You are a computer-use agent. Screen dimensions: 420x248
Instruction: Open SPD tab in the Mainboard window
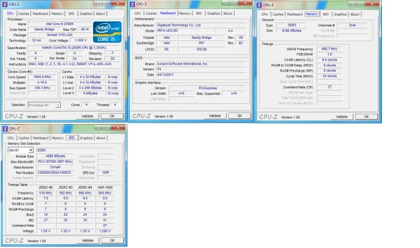[199, 14]
